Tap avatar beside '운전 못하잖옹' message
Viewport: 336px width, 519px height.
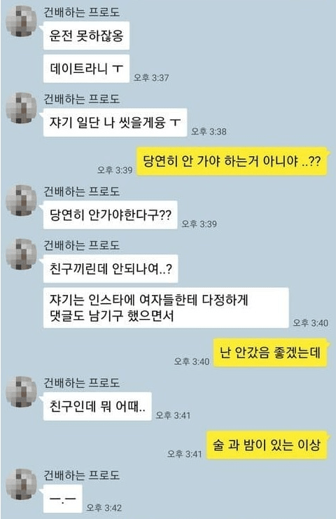[x=22, y=21]
